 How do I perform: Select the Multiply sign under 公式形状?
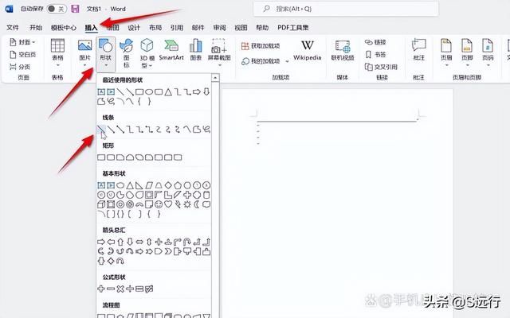(120, 289)
